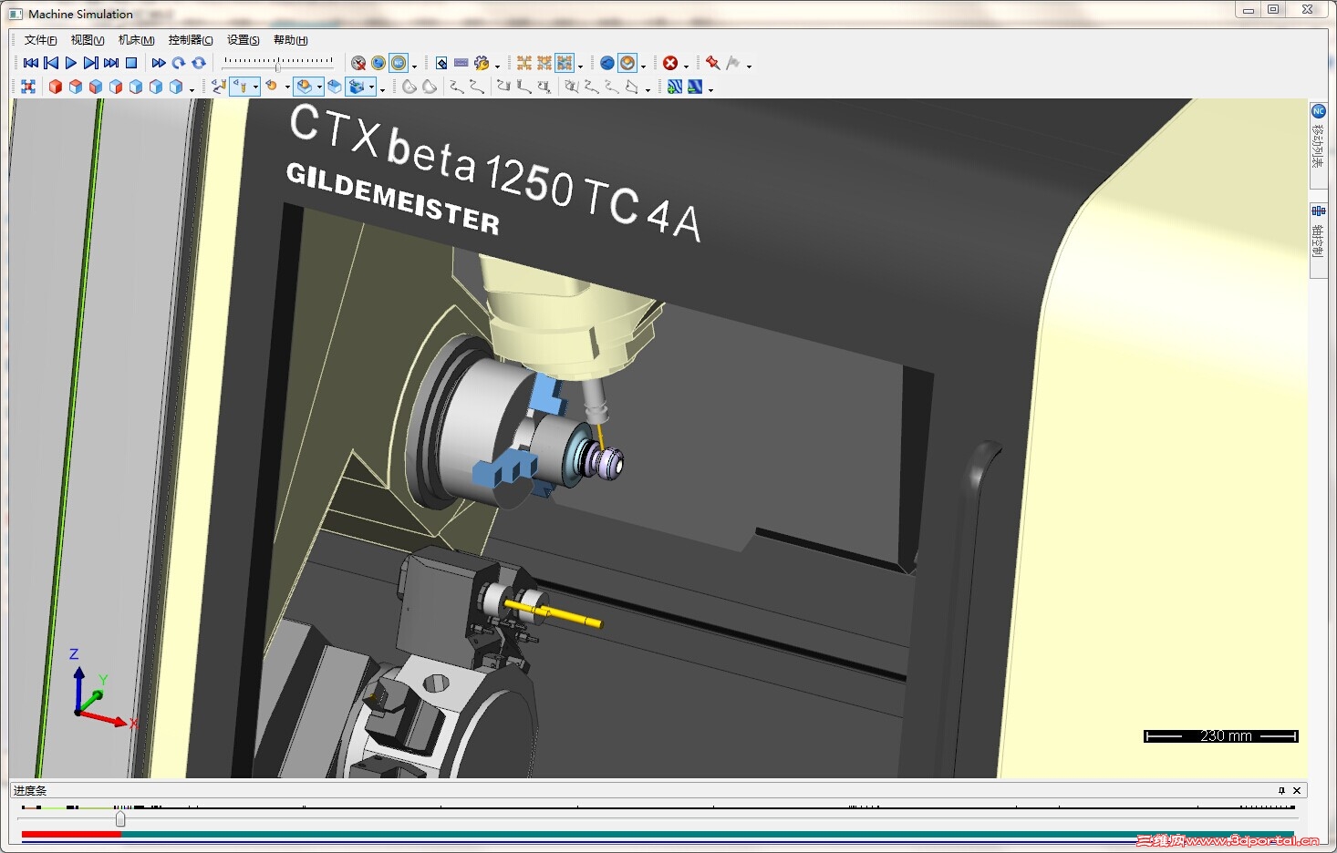1337x853 pixels.
Task: Stop the simulation with the square button
Action: click(x=131, y=63)
